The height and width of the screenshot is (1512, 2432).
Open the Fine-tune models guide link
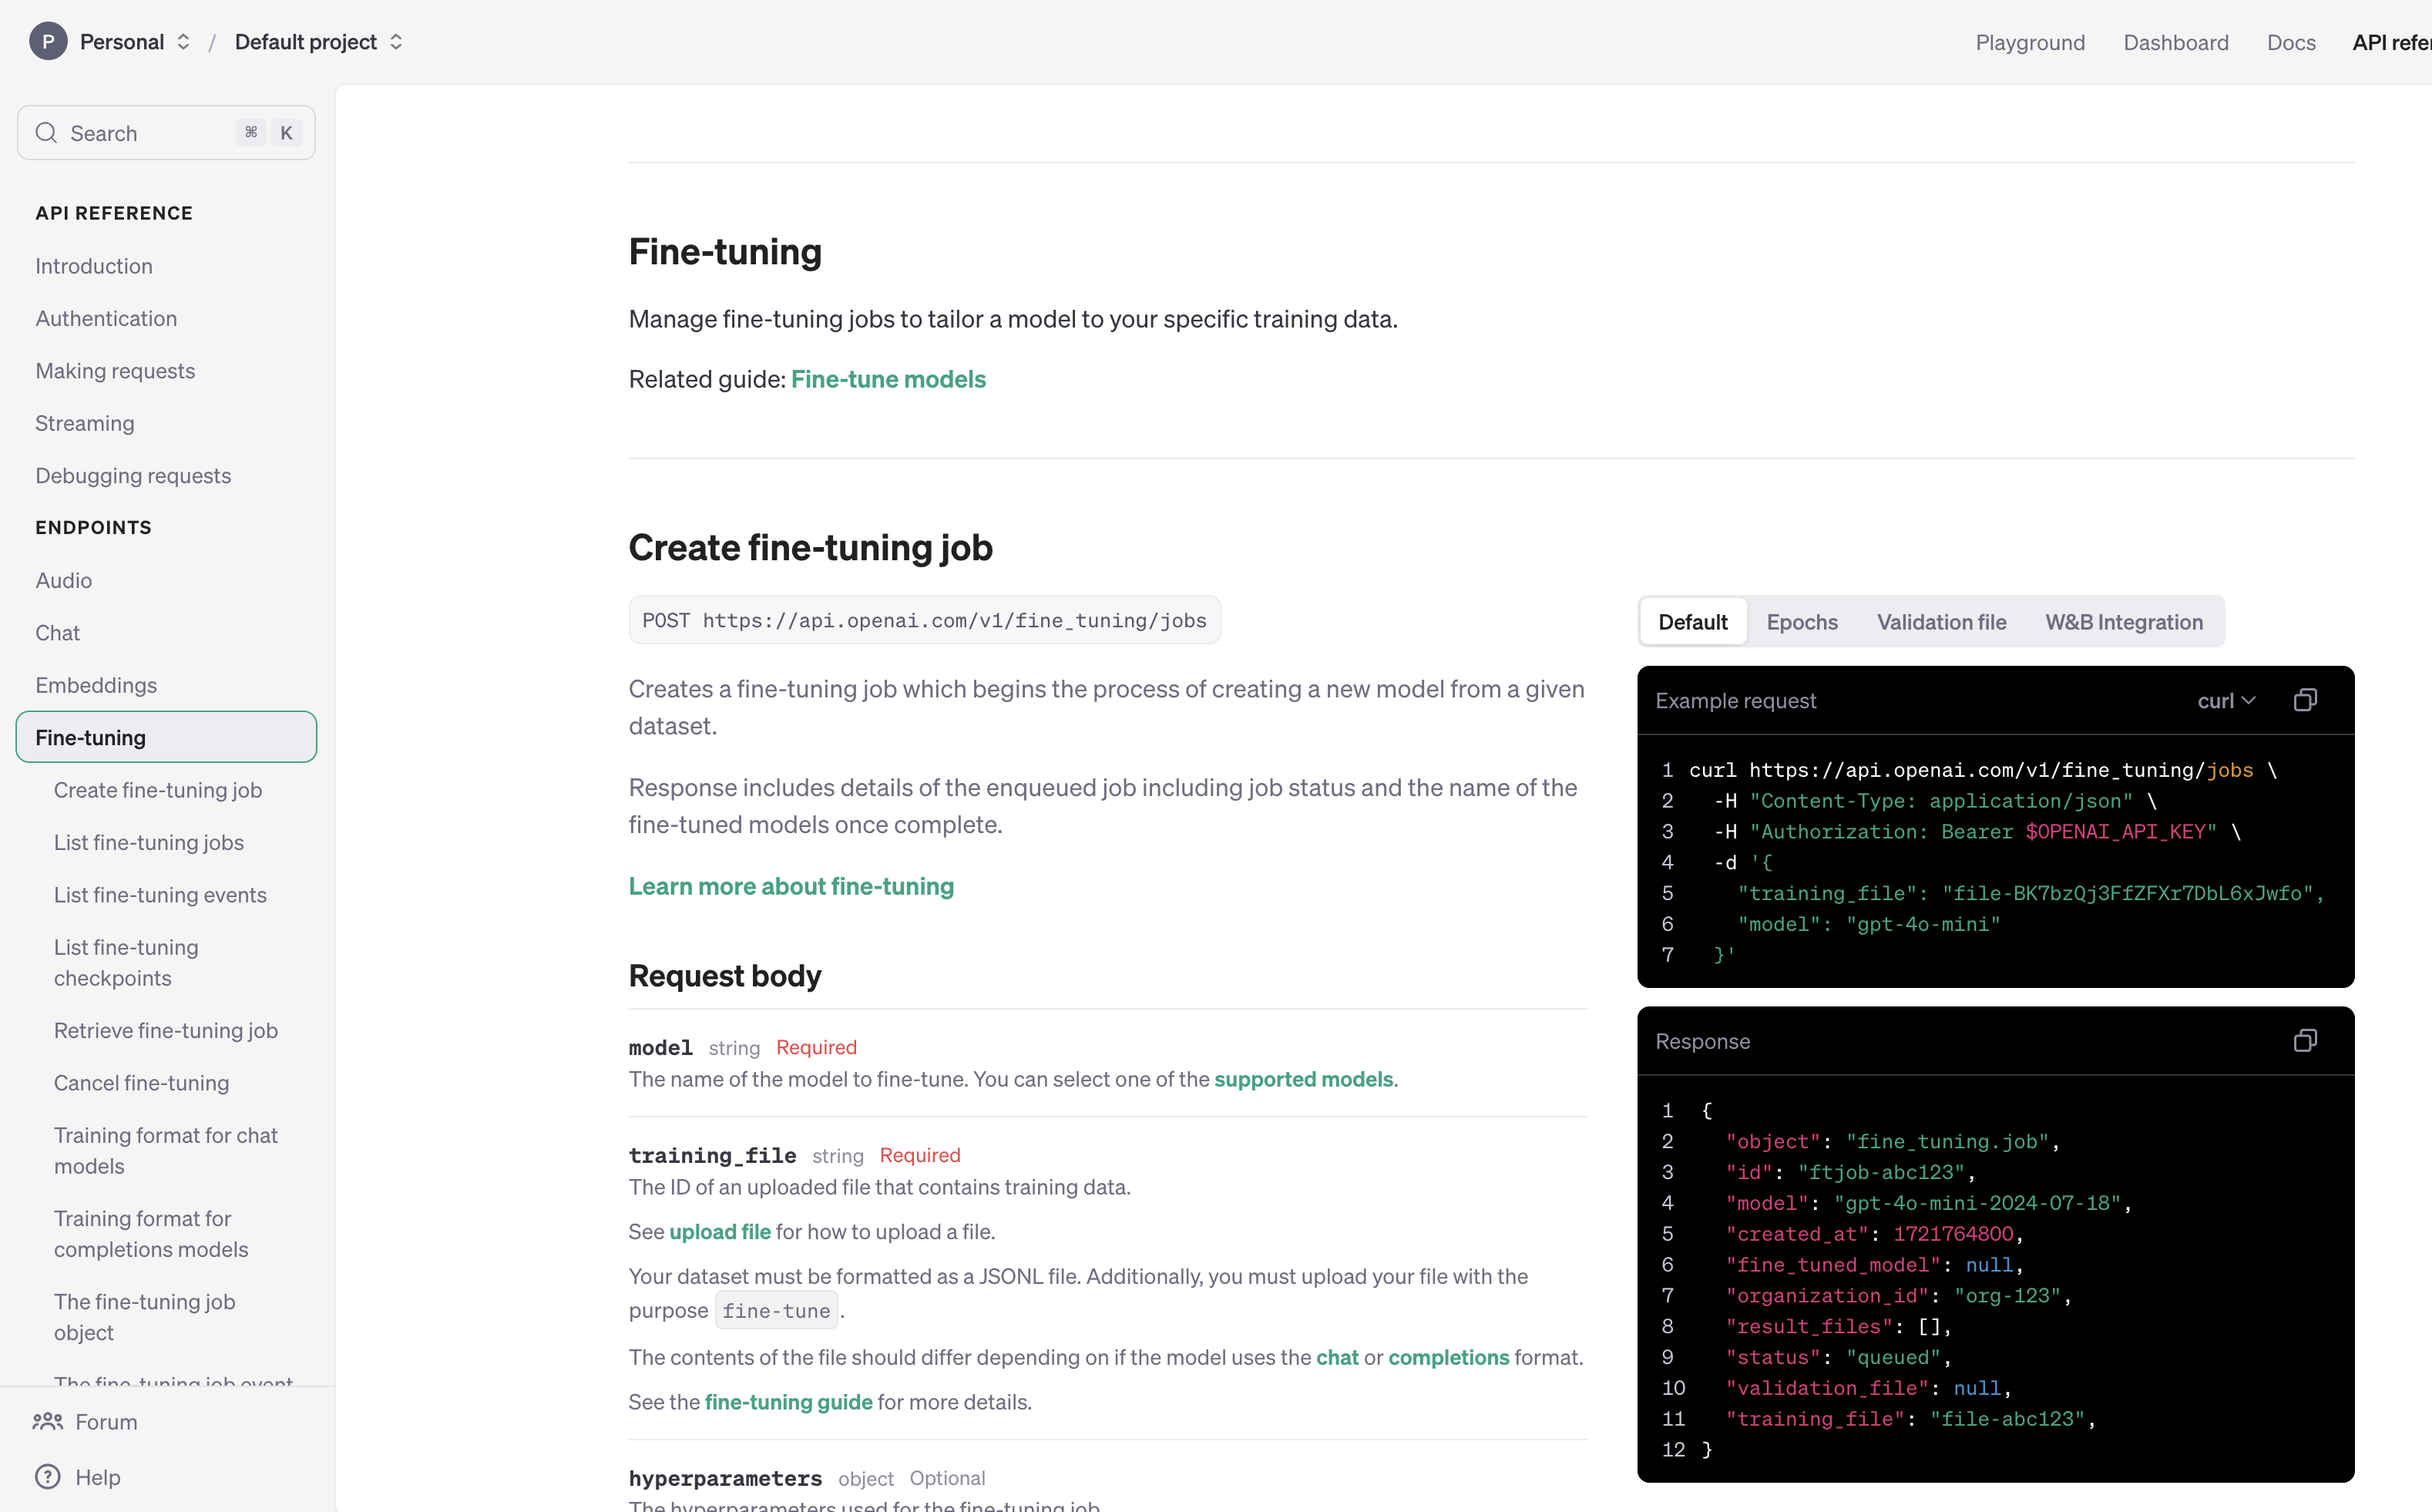pyautogui.click(x=887, y=379)
